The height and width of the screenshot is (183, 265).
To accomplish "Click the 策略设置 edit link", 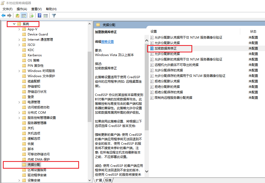I will pyautogui.click(x=107, y=42).
